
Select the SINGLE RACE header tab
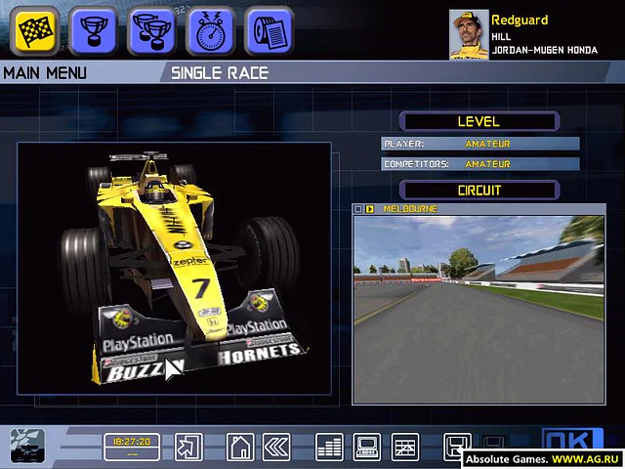(x=220, y=73)
